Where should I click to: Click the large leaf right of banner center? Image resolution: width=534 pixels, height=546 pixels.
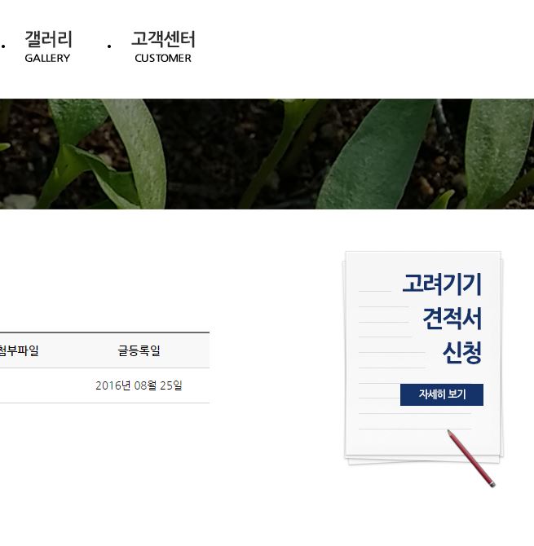coord(374,156)
